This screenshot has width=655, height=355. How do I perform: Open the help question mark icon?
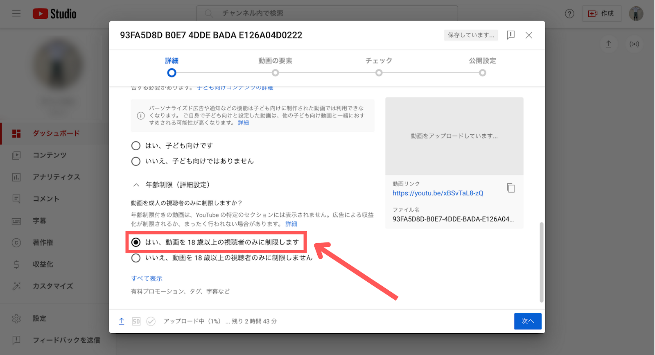pos(569,14)
